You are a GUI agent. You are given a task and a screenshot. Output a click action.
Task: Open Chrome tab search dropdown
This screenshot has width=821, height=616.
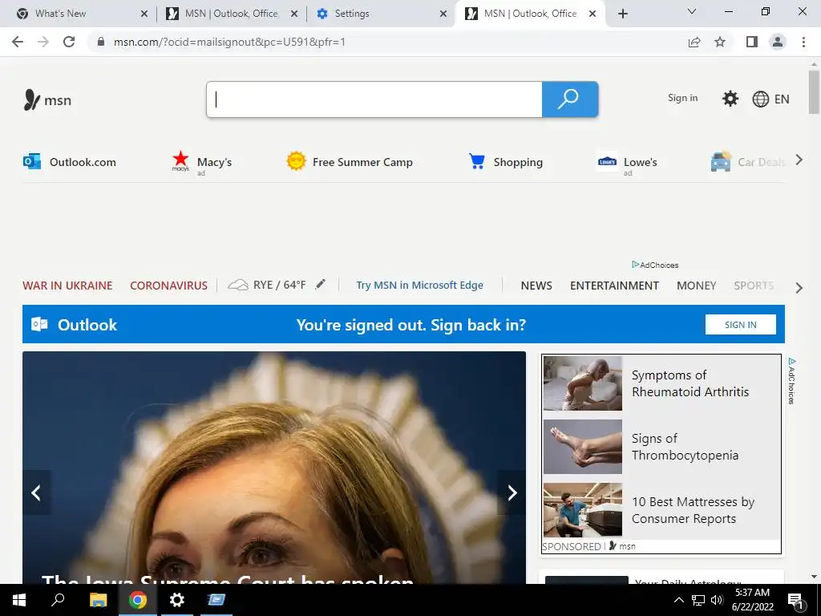tap(692, 11)
